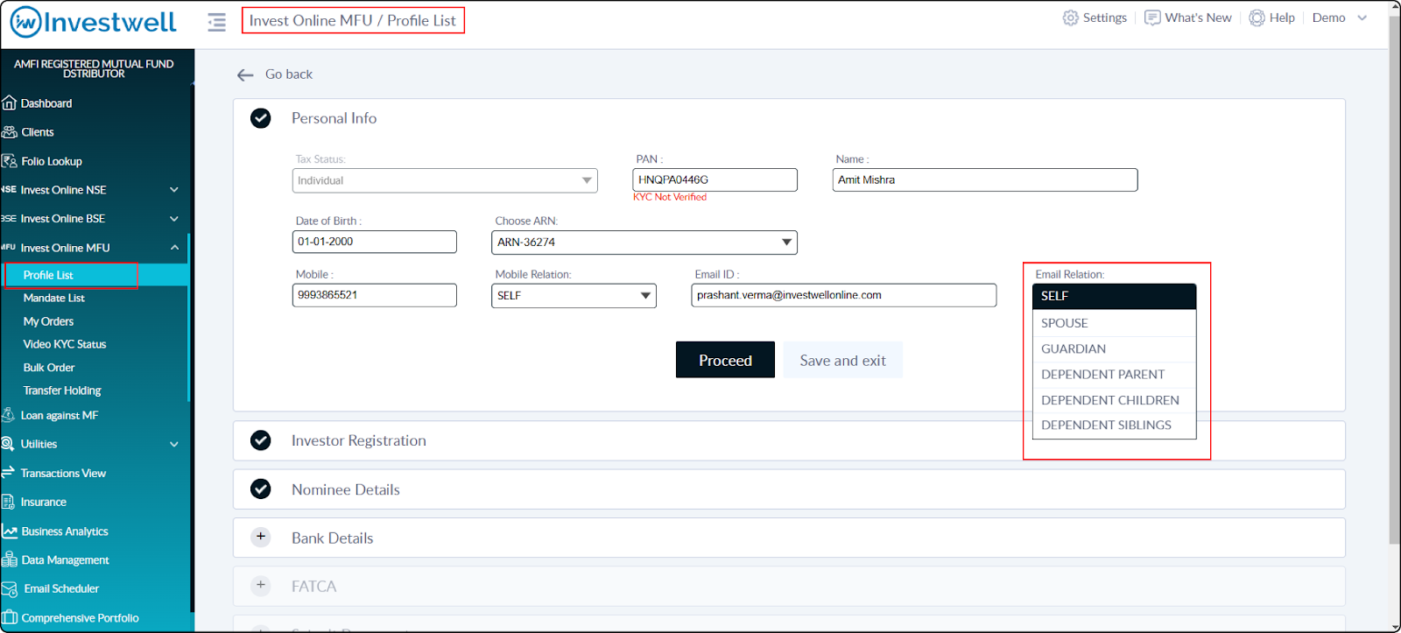
Task: Click Comprehensive Portfolio icon
Action: pos(10,618)
